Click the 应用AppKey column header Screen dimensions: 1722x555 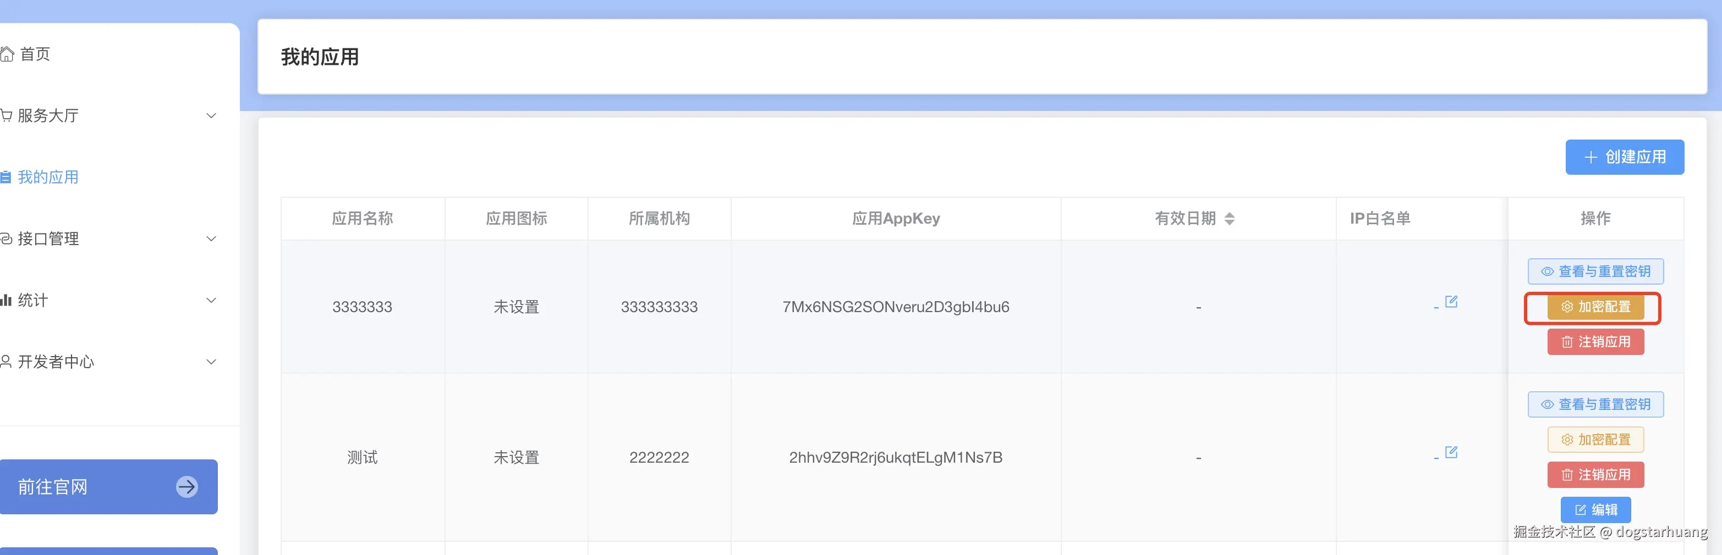pyautogui.click(x=896, y=218)
